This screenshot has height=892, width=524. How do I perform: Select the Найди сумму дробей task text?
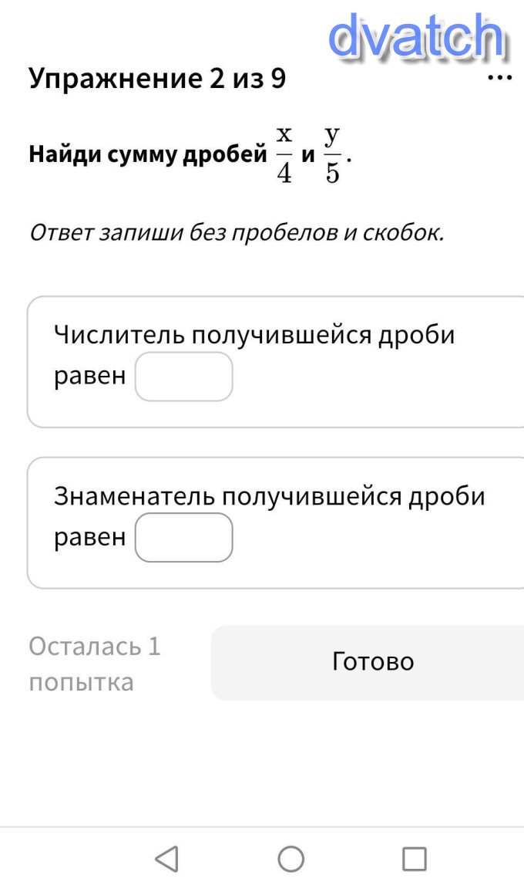point(148,155)
